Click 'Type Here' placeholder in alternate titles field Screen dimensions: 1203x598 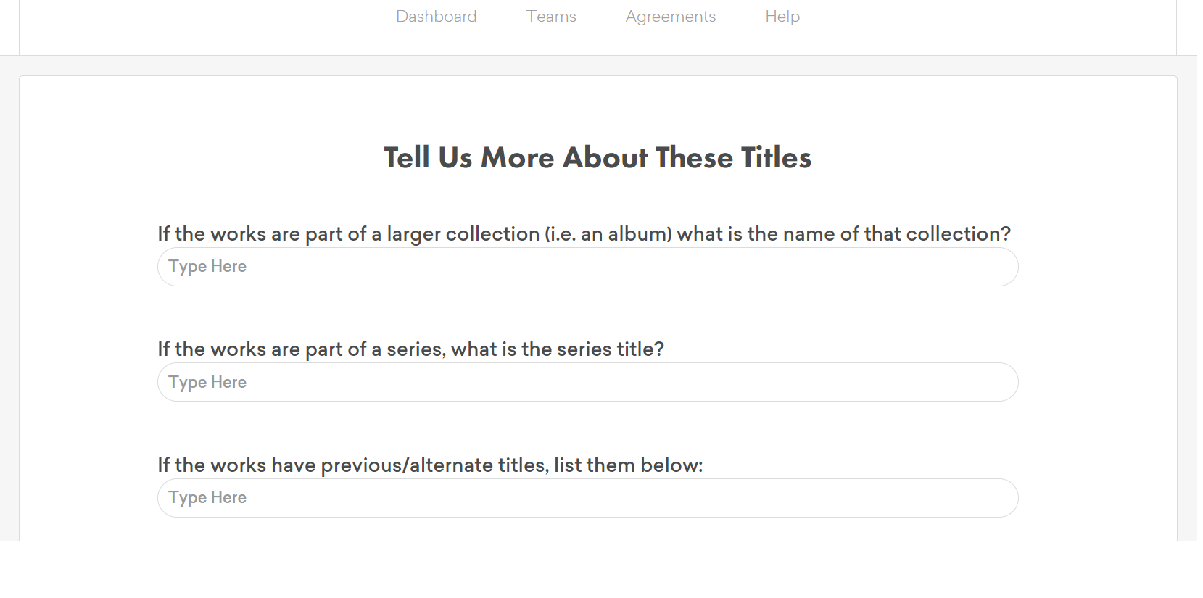tap(207, 498)
